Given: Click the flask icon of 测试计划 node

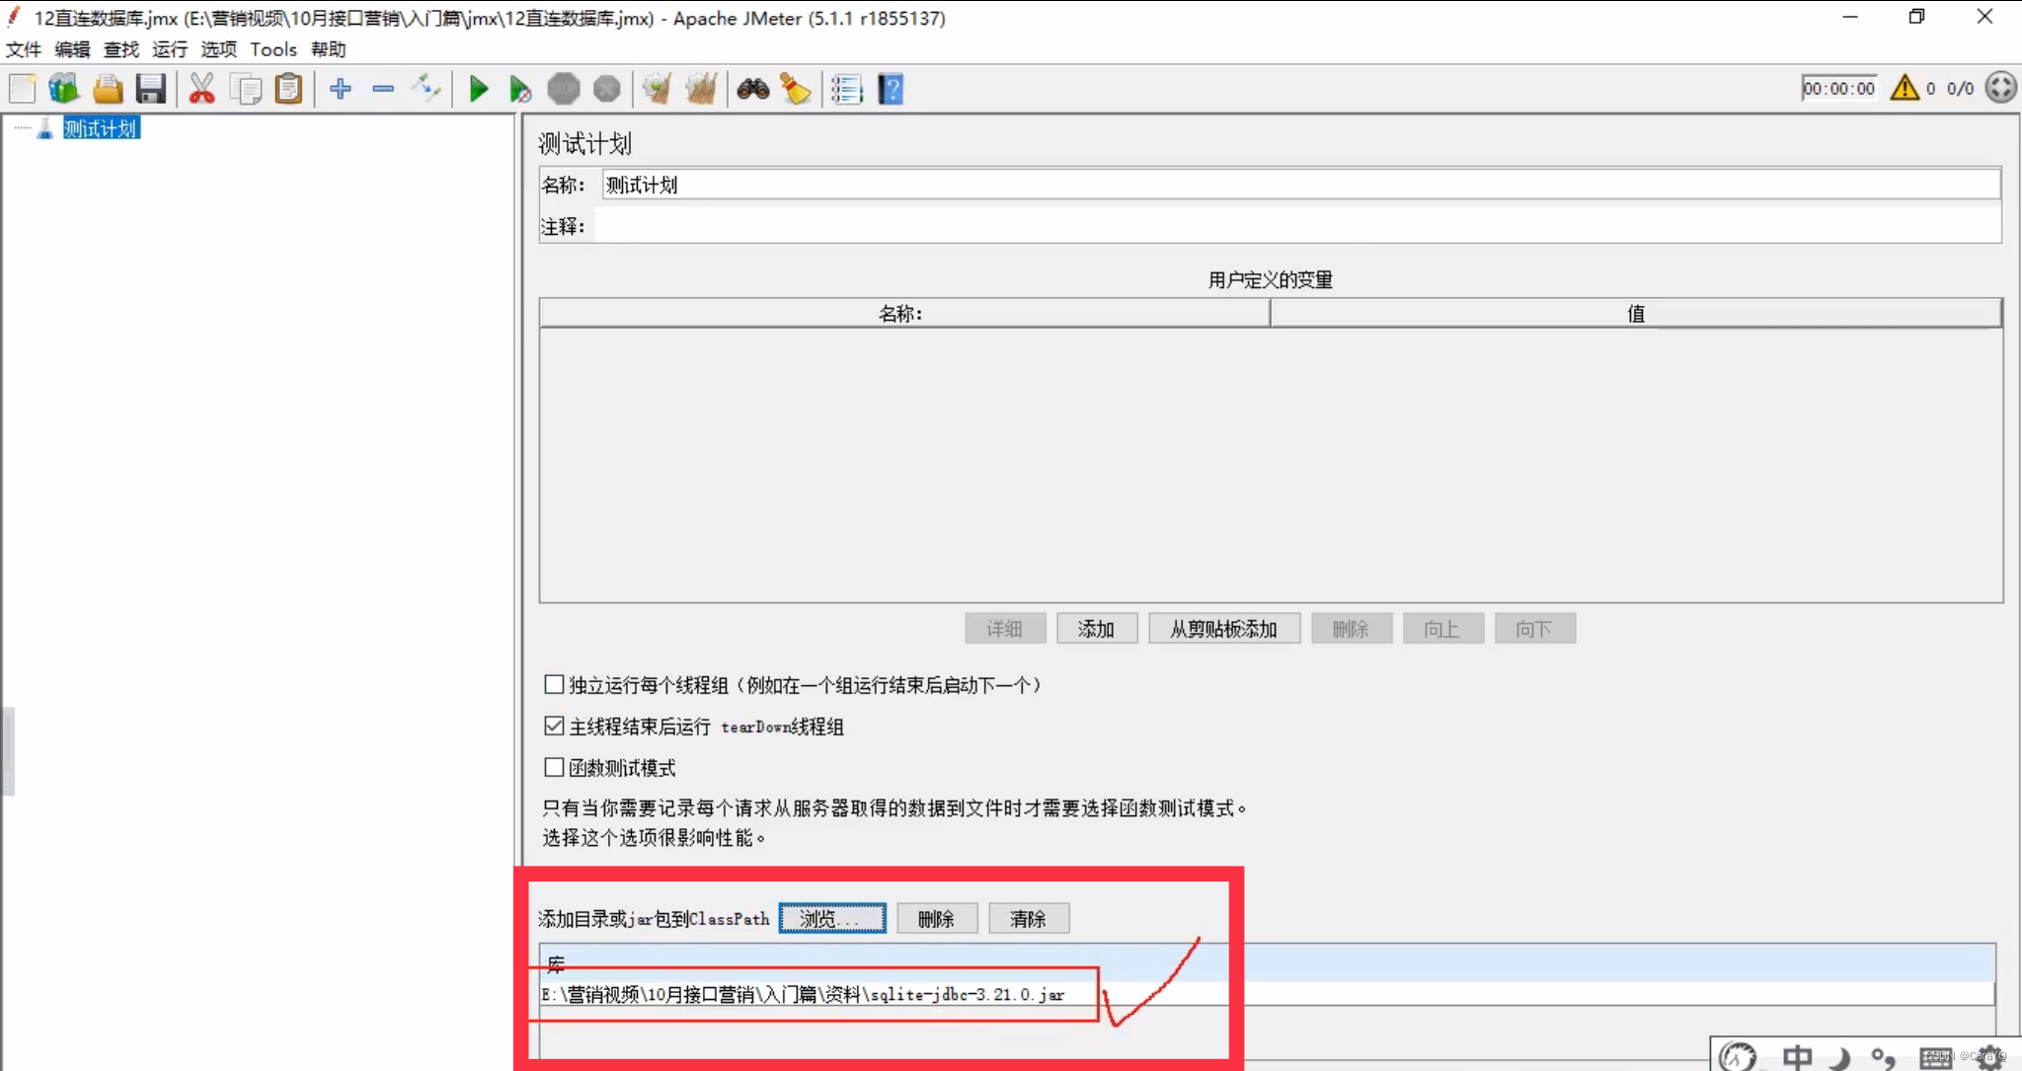Looking at the screenshot, I should tap(44, 128).
